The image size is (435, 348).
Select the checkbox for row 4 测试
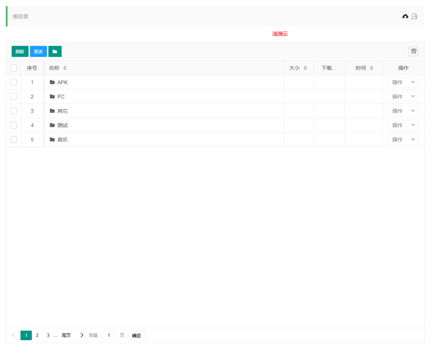click(x=13, y=125)
